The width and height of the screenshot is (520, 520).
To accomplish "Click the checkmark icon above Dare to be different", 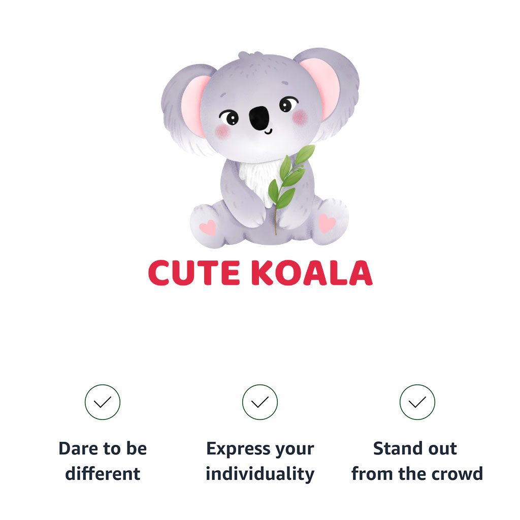I will click(103, 402).
